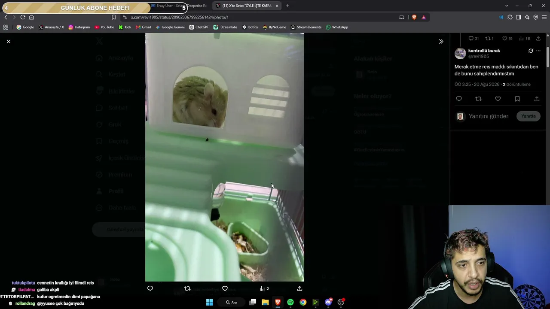
Task: Open the Brave Shields lion icon
Action: coord(414,17)
